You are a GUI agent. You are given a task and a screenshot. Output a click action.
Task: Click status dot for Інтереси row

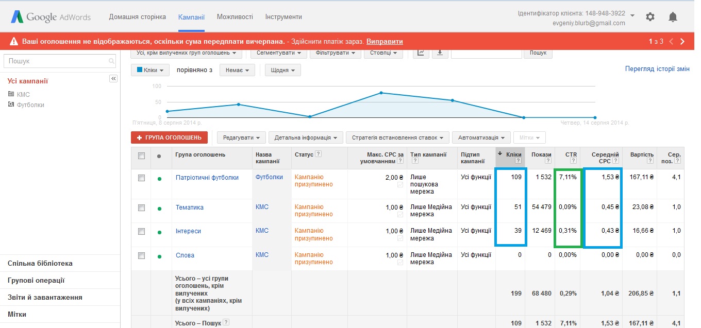pyautogui.click(x=160, y=232)
